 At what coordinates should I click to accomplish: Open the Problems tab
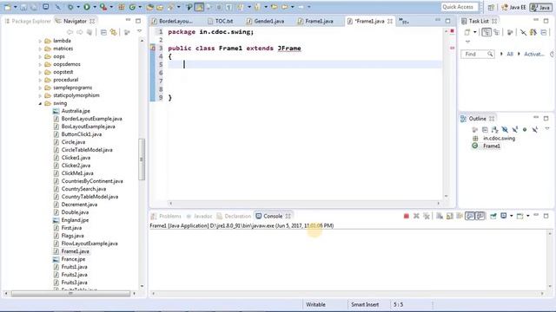pyautogui.click(x=166, y=216)
